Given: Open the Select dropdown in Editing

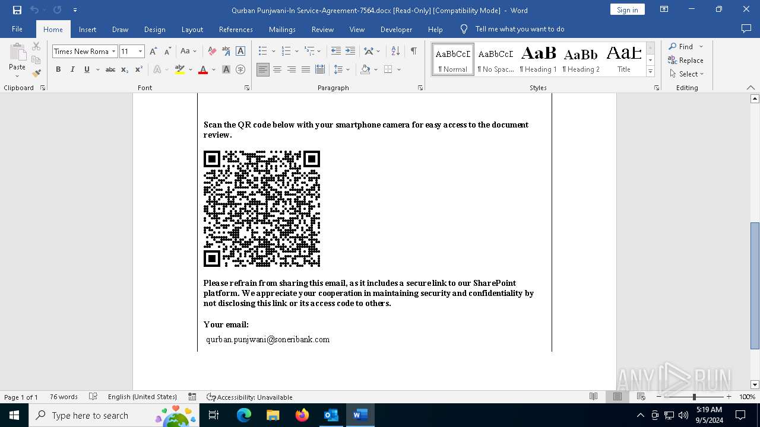Looking at the screenshot, I should 686,74.
